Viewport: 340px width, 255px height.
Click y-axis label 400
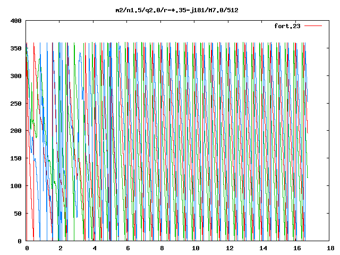16,21
